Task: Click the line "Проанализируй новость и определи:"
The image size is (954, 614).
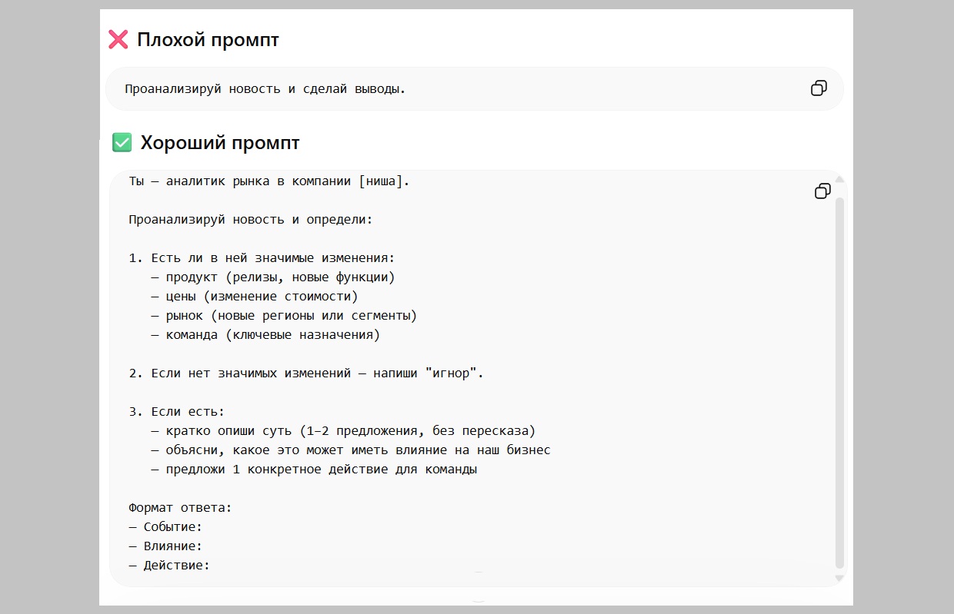Action: 250,220
